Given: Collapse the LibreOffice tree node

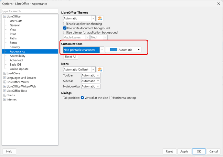Looking at the screenshot, I should click(x=5, y=16).
